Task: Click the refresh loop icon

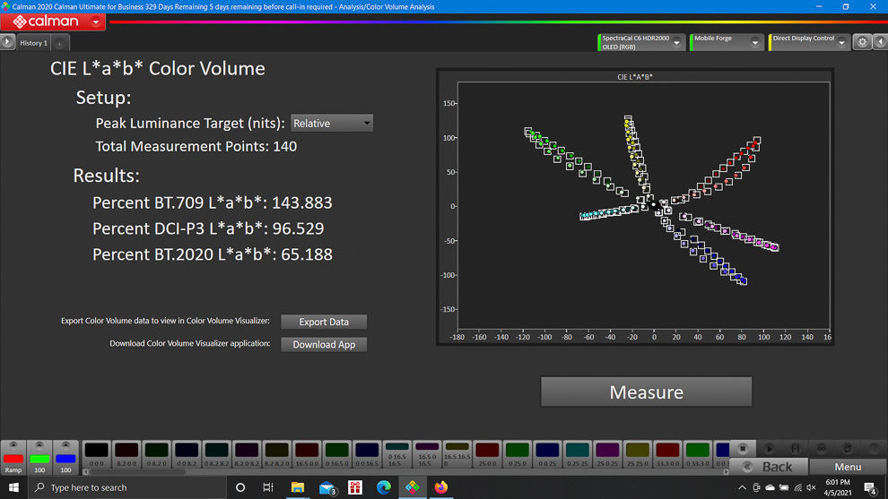Action: click(848, 449)
